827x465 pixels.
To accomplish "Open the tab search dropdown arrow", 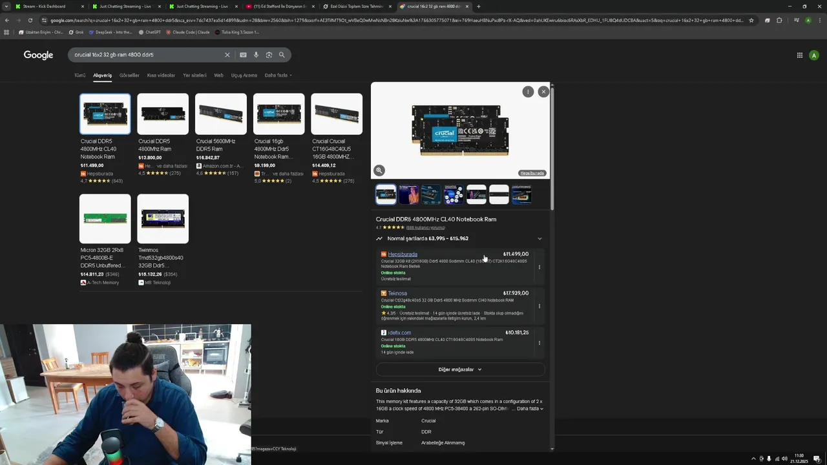I will coord(8,6).
